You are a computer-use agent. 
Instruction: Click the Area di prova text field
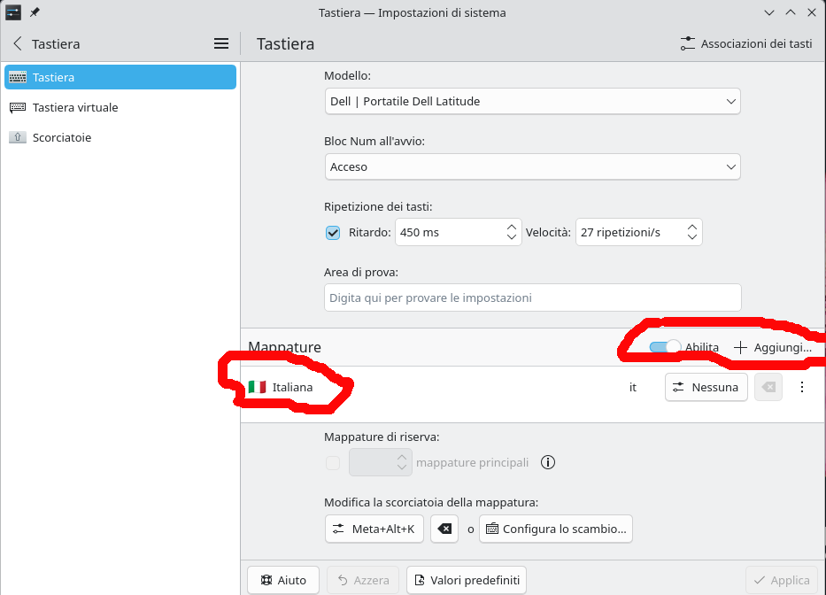(532, 297)
